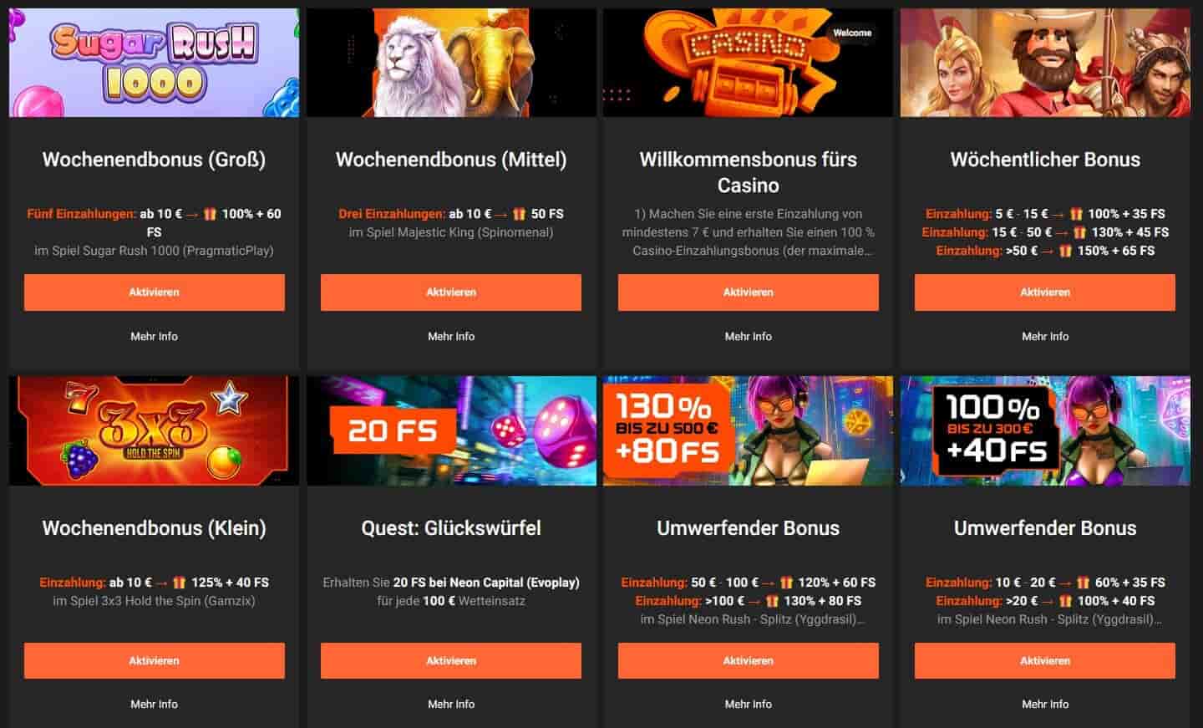Image resolution: width=1203 pixels, height=728 pixels.
Task: Open Mehr Info for Wöchentlicher Bonus
Action: point(1045,336)
